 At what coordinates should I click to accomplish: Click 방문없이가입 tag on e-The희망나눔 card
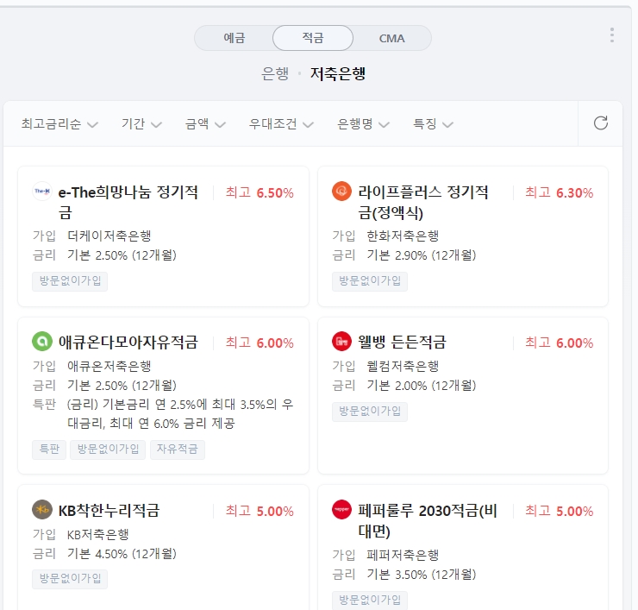(70, 281)
